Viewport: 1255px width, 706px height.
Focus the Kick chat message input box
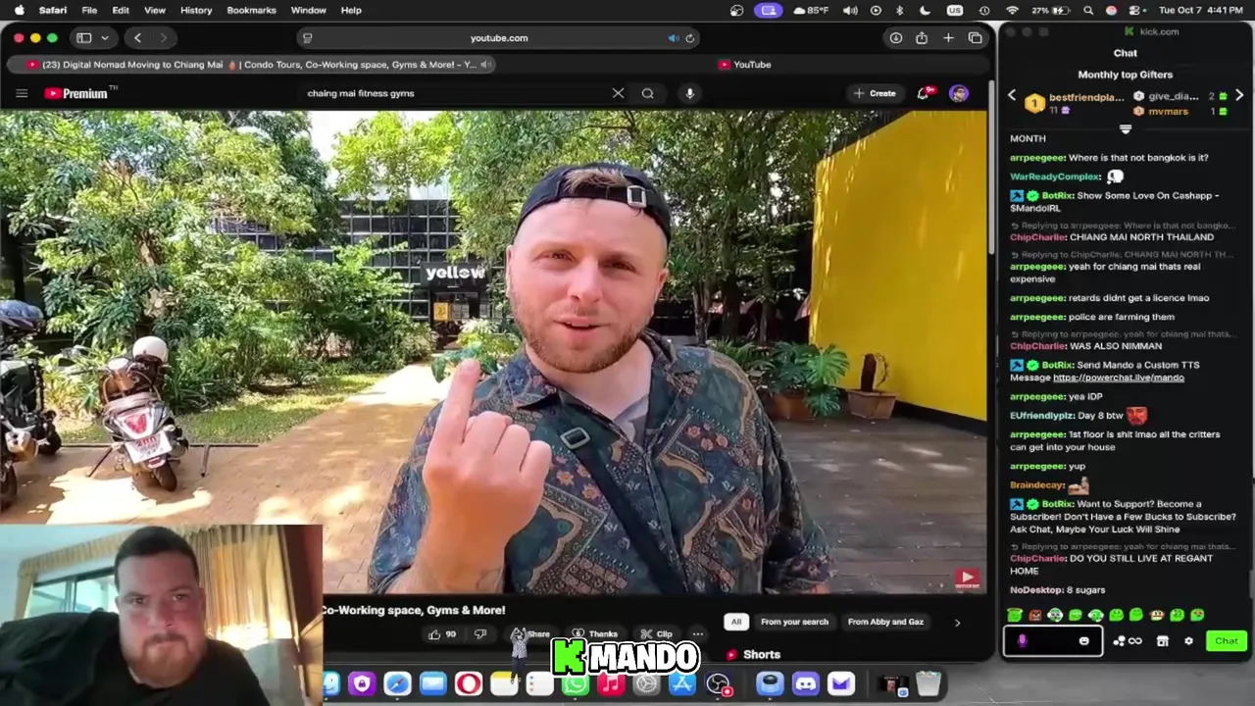[1052, 641]
